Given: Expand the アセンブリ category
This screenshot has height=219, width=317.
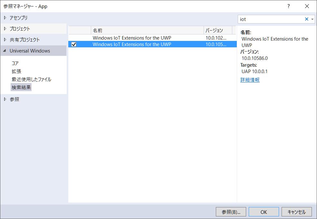Looking at the screenshot, I should (5, 18).
